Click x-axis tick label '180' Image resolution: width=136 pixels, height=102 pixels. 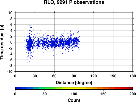click(x=133, y=76)
